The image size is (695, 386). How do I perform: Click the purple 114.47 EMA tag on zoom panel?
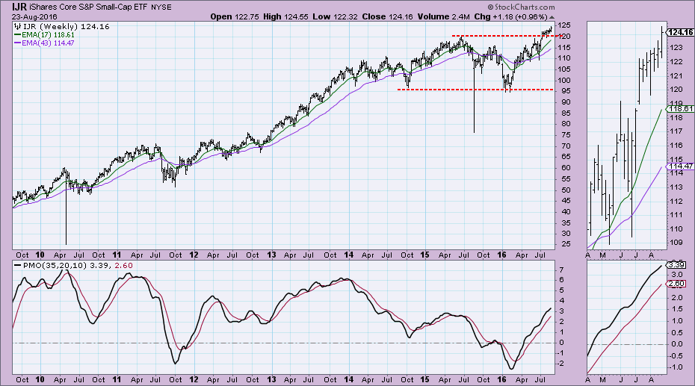680,166
